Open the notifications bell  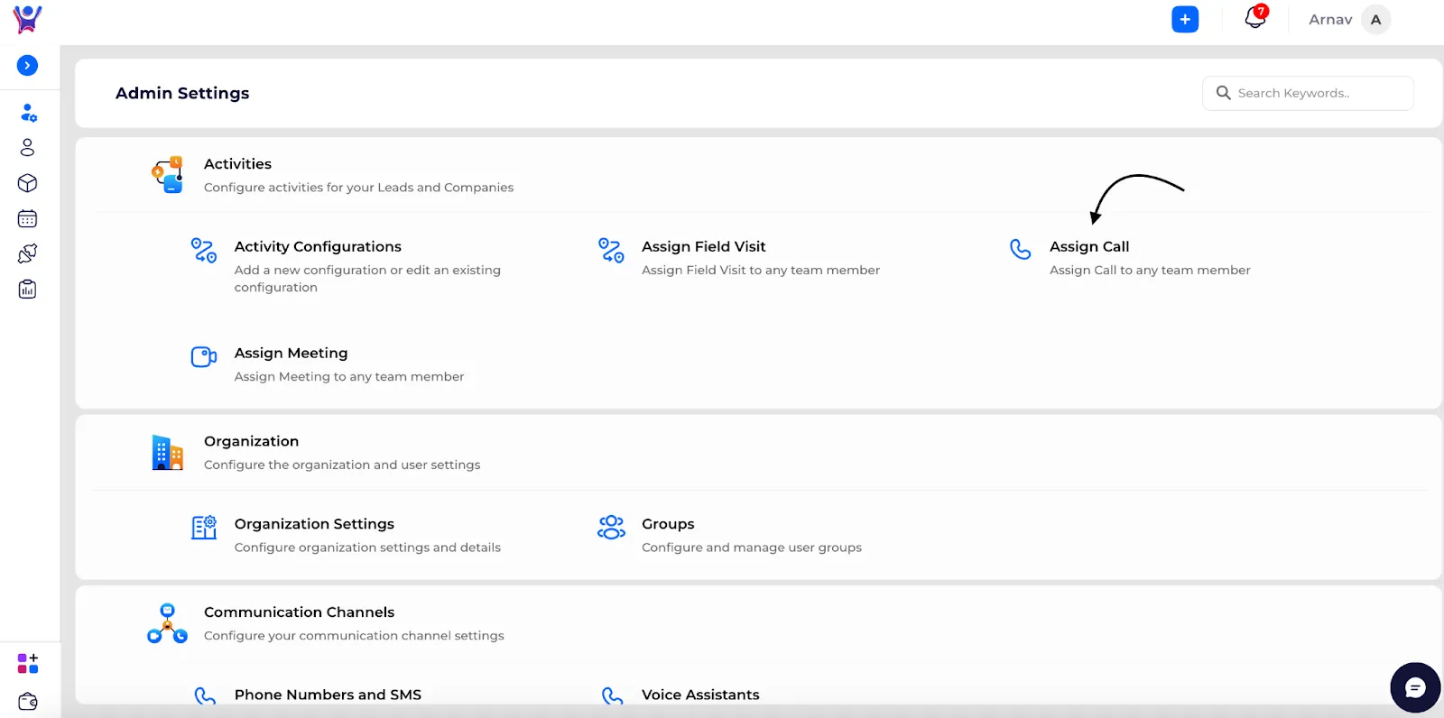pos(1255,17)
